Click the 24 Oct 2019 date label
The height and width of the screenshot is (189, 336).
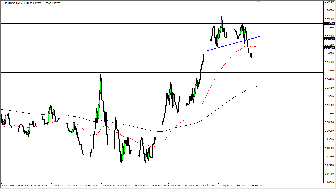point(8,186)
